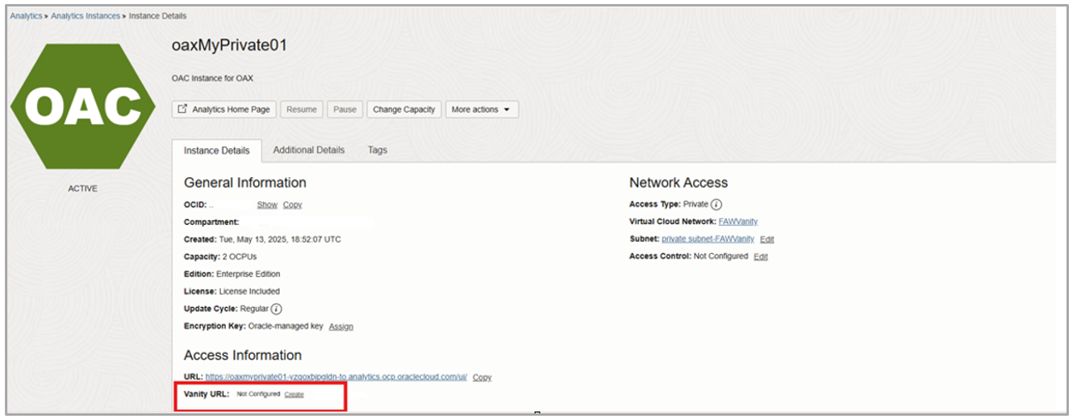Create a Vanity URL
The width and height of the screenshot is (1073, 419).
click(x=294, y=394)
